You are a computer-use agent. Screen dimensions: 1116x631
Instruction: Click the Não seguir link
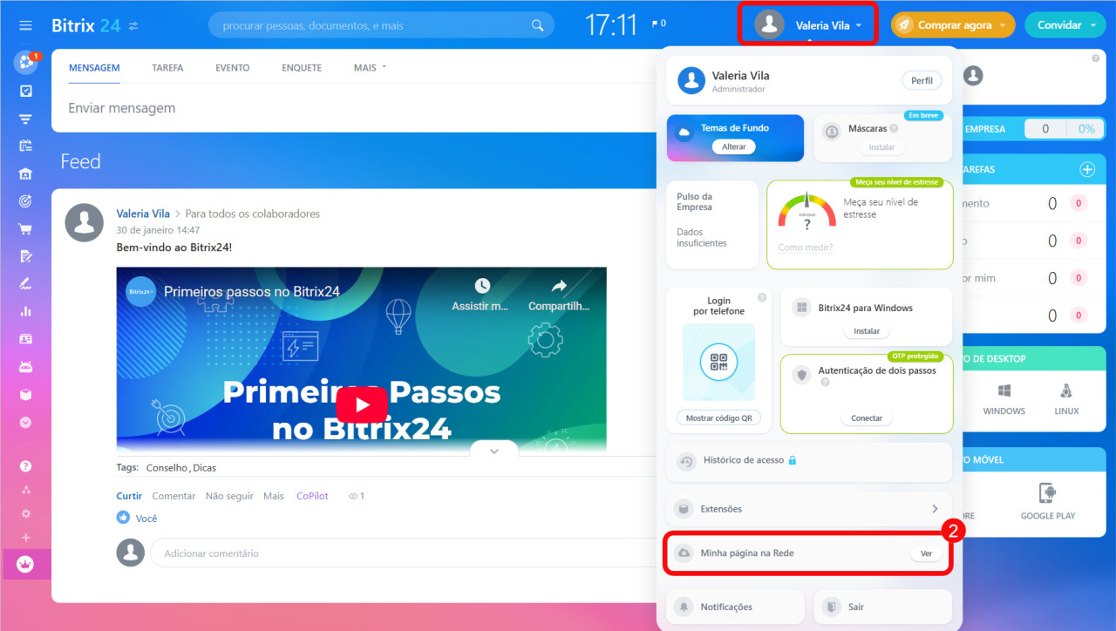tap(229, 496)
